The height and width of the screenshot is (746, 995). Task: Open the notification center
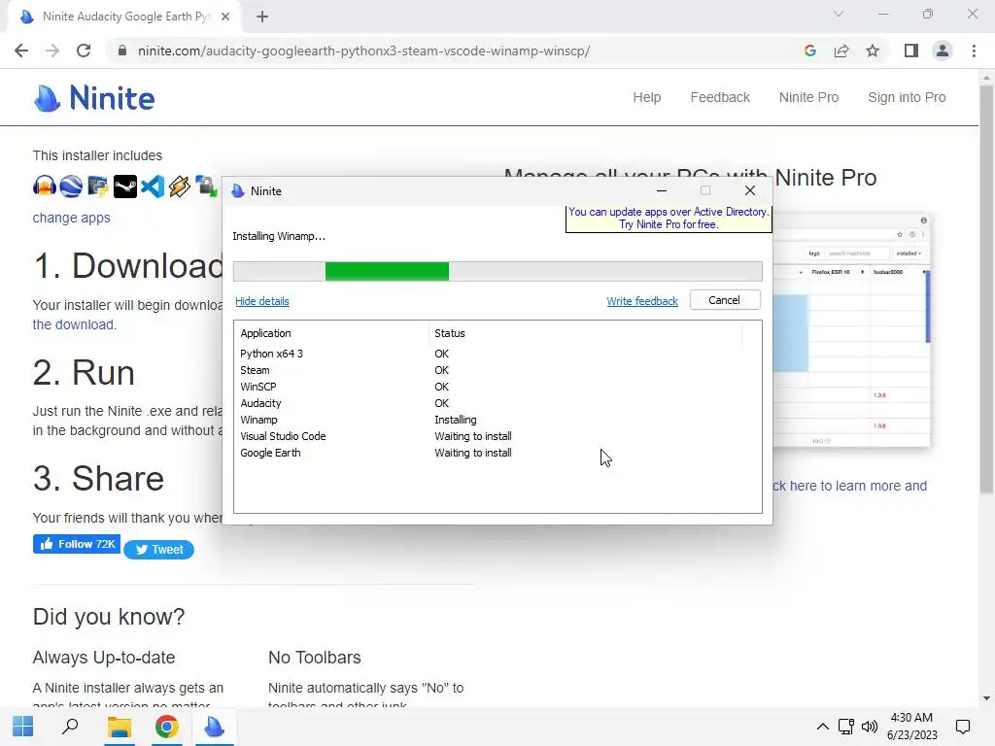pyautogui.click(x=963, y=727)
